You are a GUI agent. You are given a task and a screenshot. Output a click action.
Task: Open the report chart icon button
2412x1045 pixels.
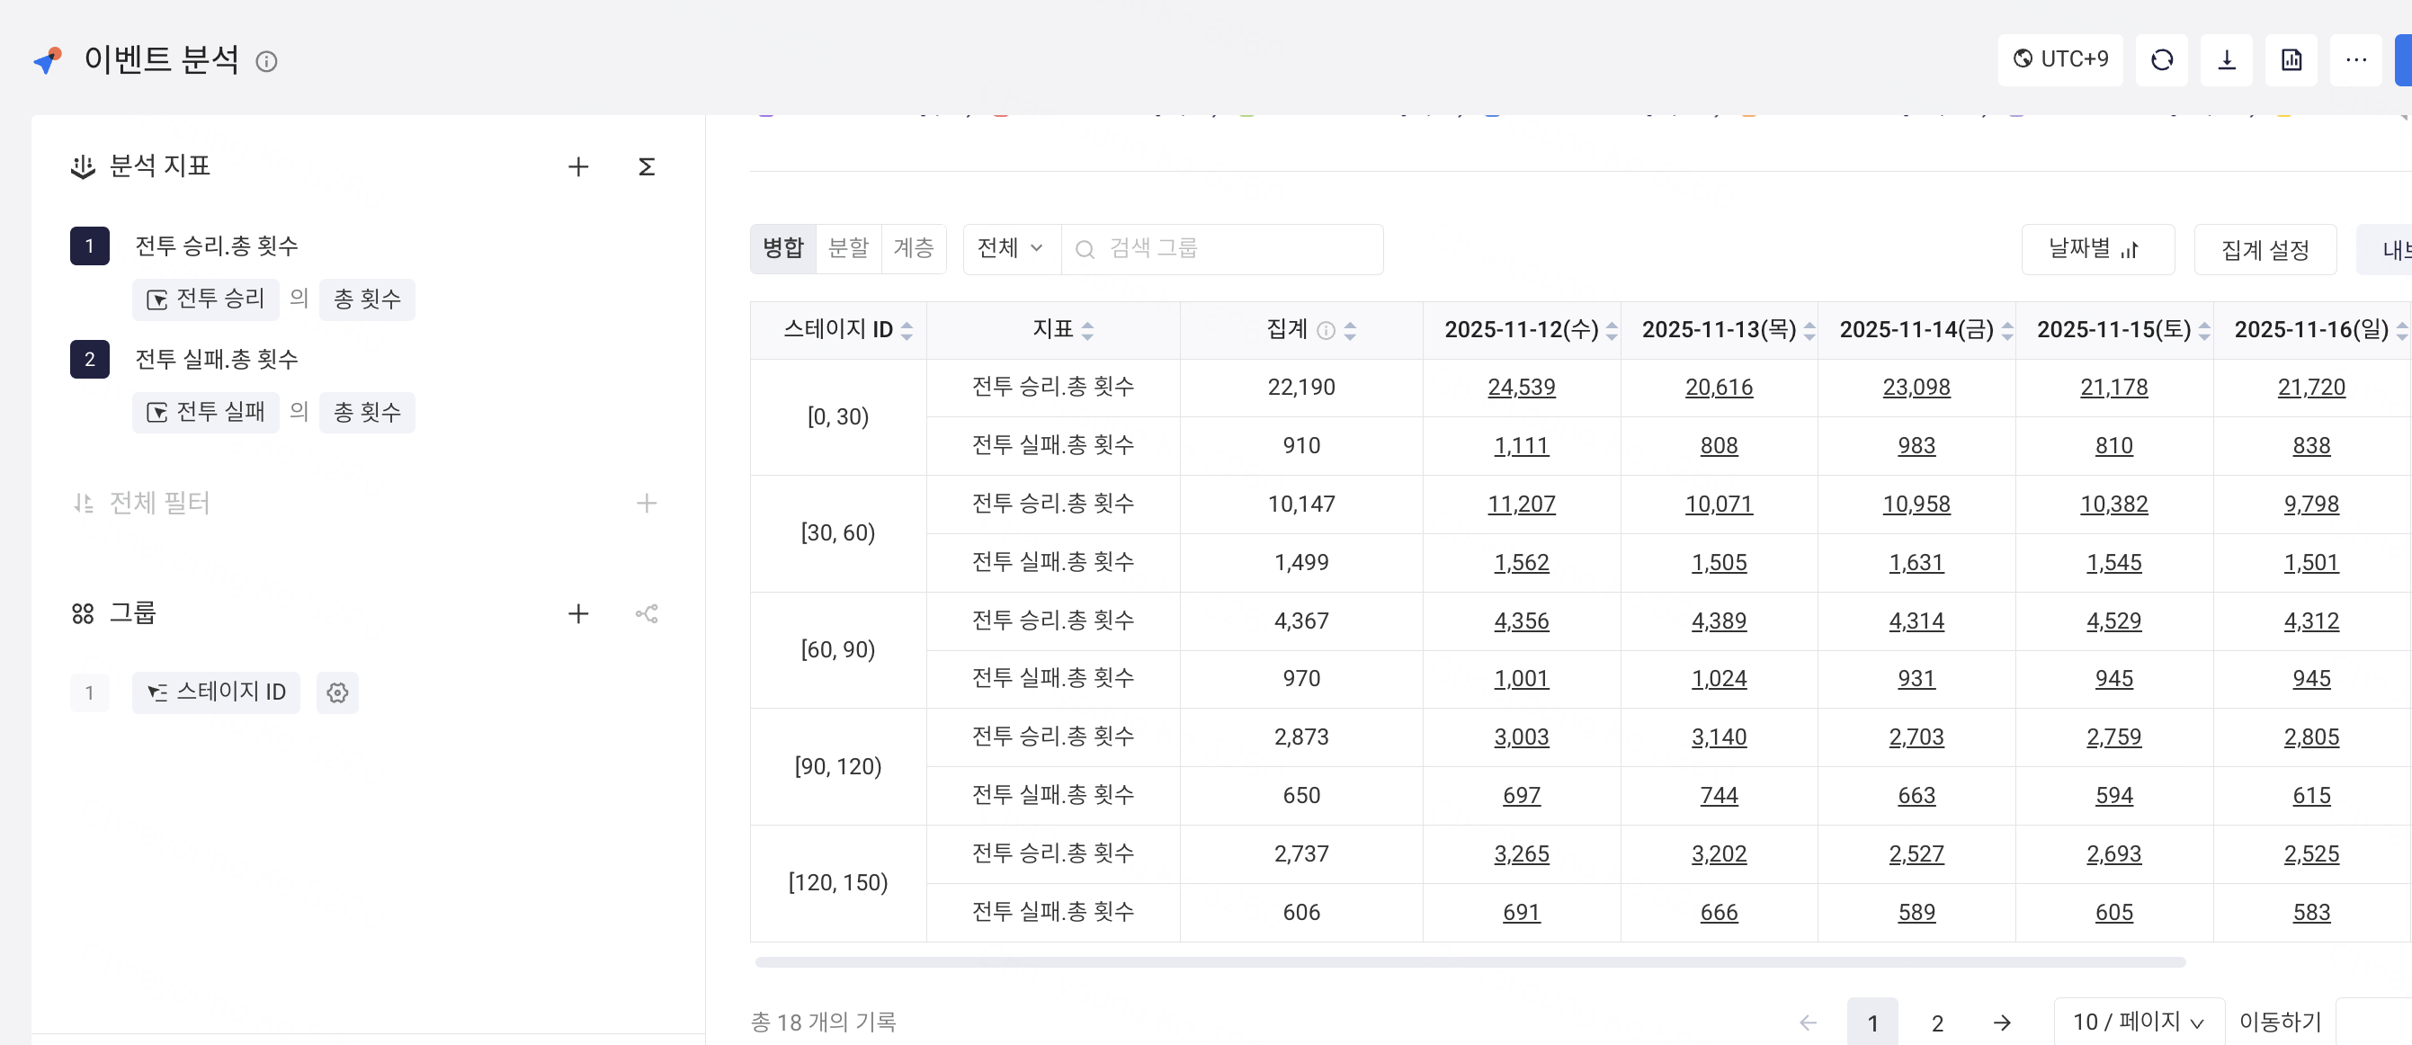pyautogui.click(x=2291, y=60)
